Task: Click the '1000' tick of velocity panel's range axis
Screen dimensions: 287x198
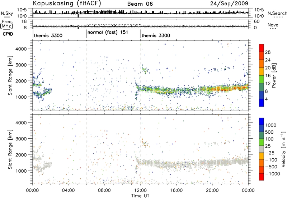Action: click(x=21, y=171)
